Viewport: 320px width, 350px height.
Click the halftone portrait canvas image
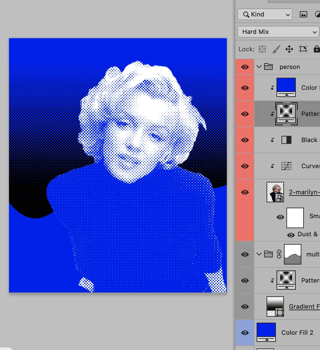pos(118,165)
